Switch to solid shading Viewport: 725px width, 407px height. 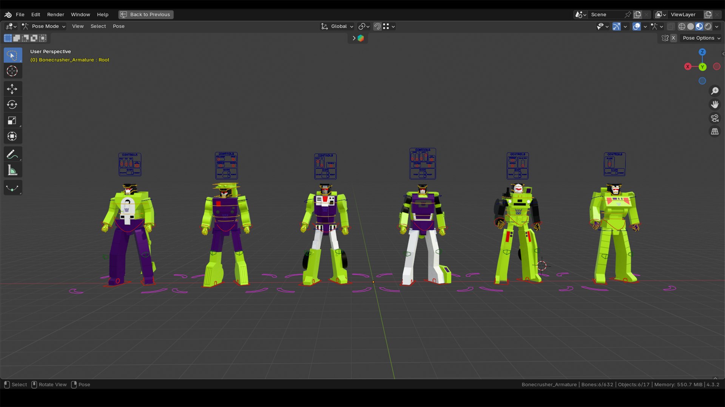coord(691,26)
